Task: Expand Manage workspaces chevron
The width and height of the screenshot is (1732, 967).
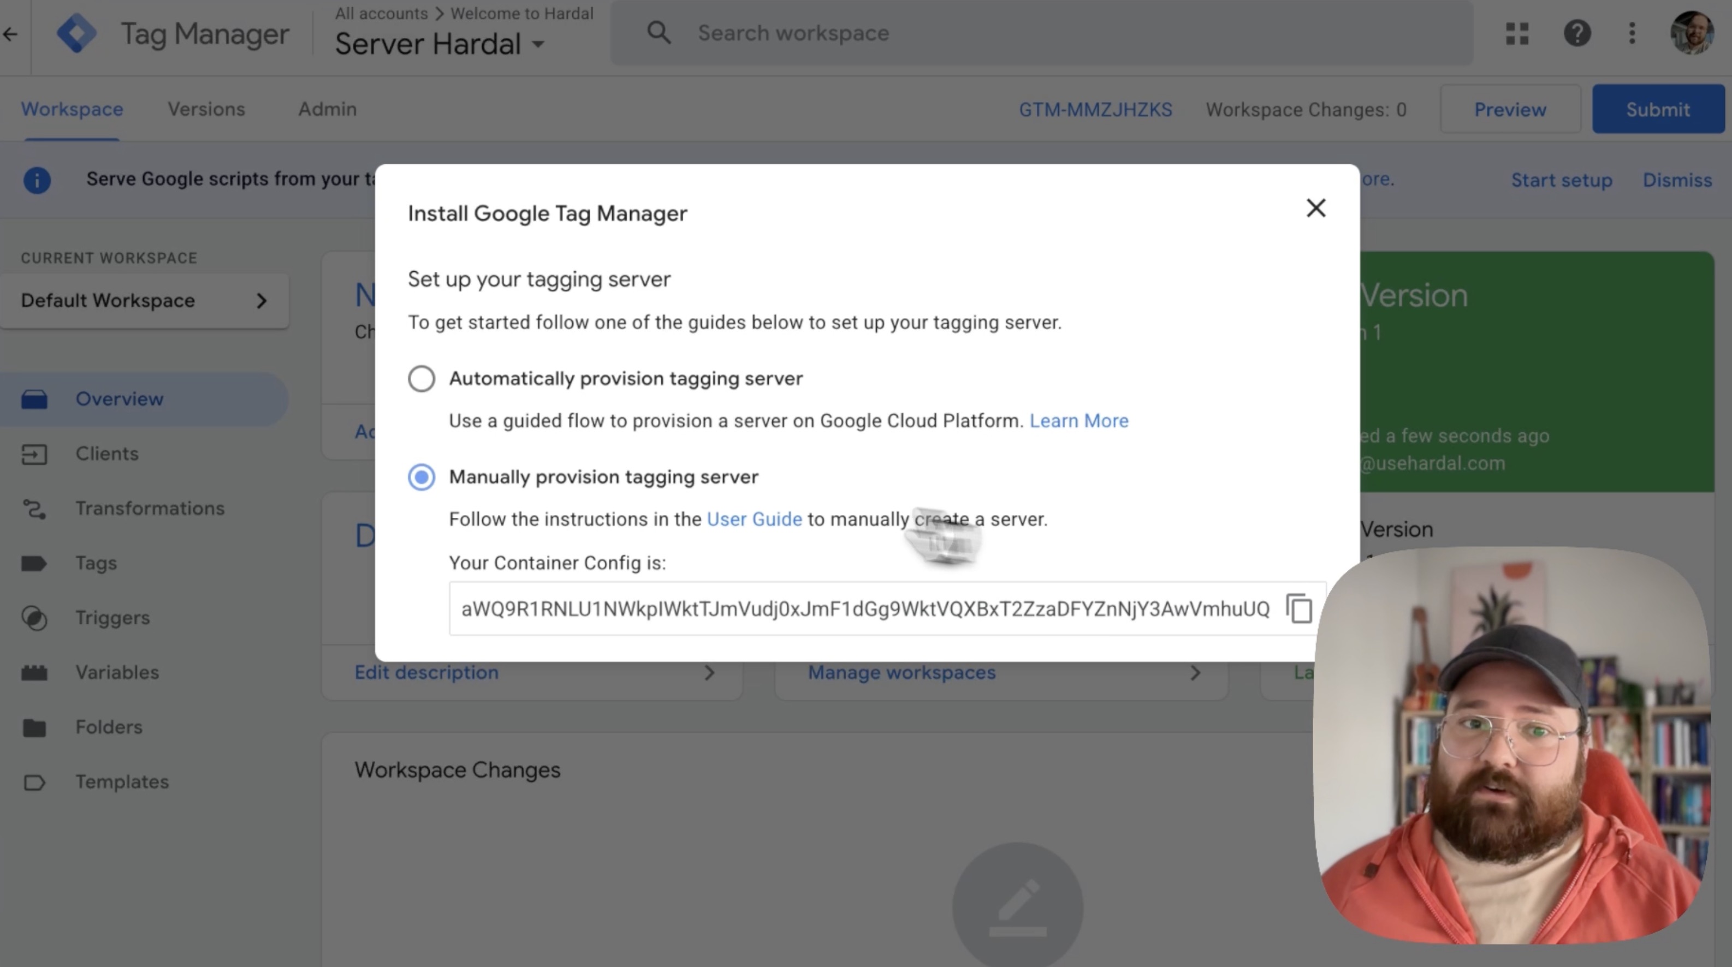Action: pos(1195,673)
